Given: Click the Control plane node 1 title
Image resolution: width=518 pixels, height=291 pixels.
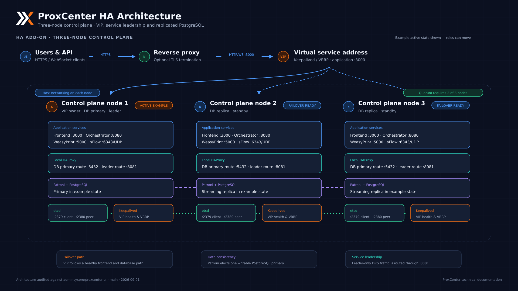Looking at the screenshot, I should (95, 103).
